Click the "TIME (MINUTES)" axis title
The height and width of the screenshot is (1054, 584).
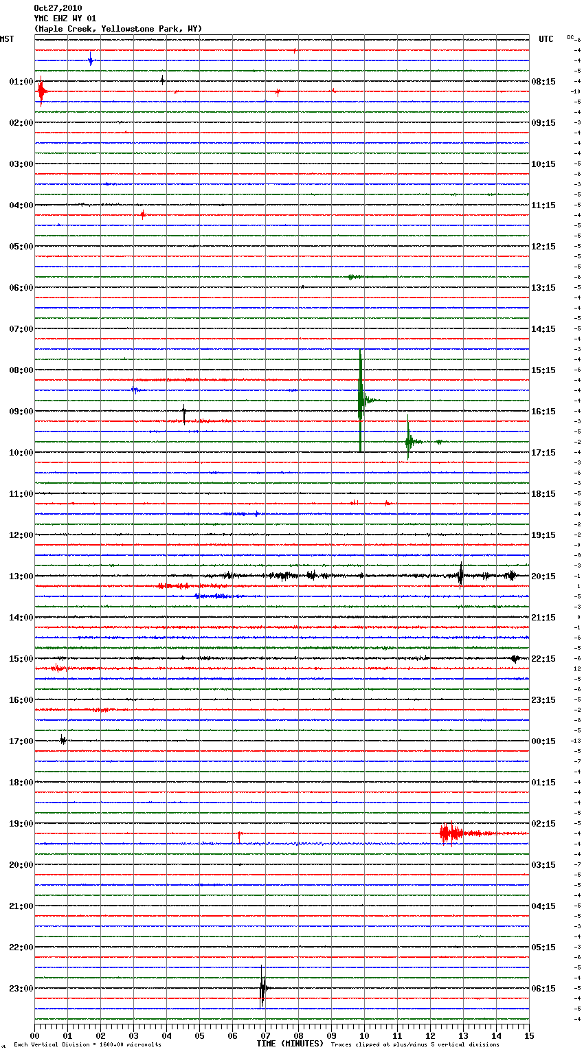(x=290, y=1044)
